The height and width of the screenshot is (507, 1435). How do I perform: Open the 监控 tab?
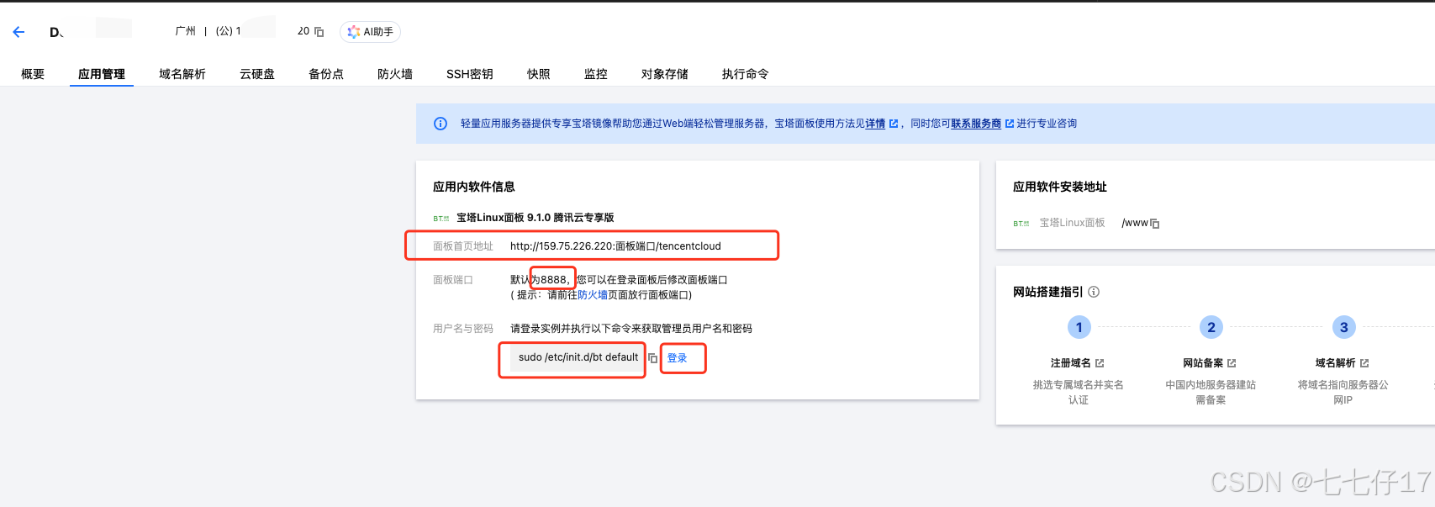coord(596,74)
